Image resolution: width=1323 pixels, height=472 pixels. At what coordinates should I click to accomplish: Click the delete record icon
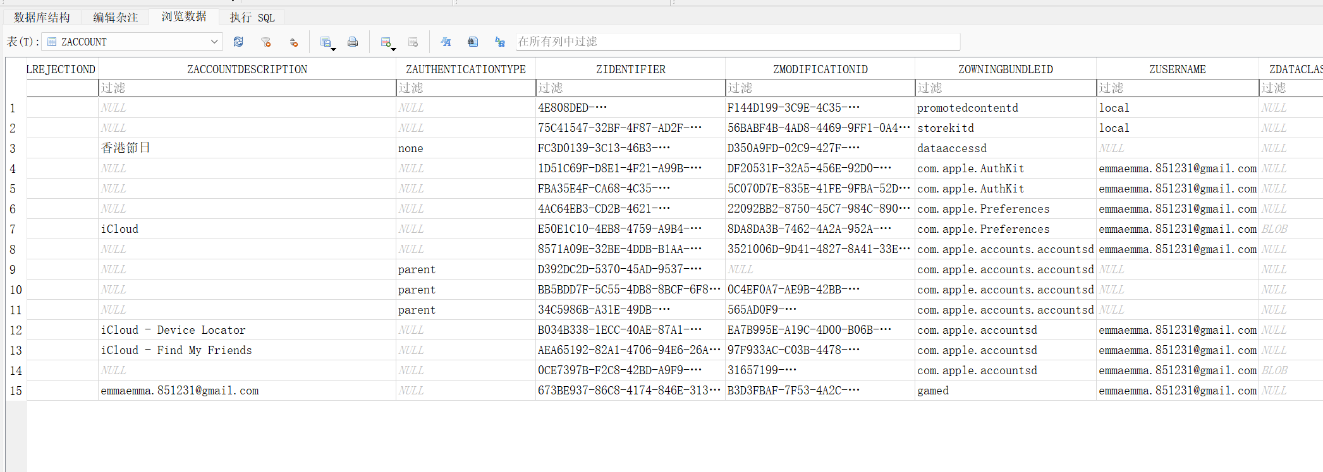click(x=413, y=42)
